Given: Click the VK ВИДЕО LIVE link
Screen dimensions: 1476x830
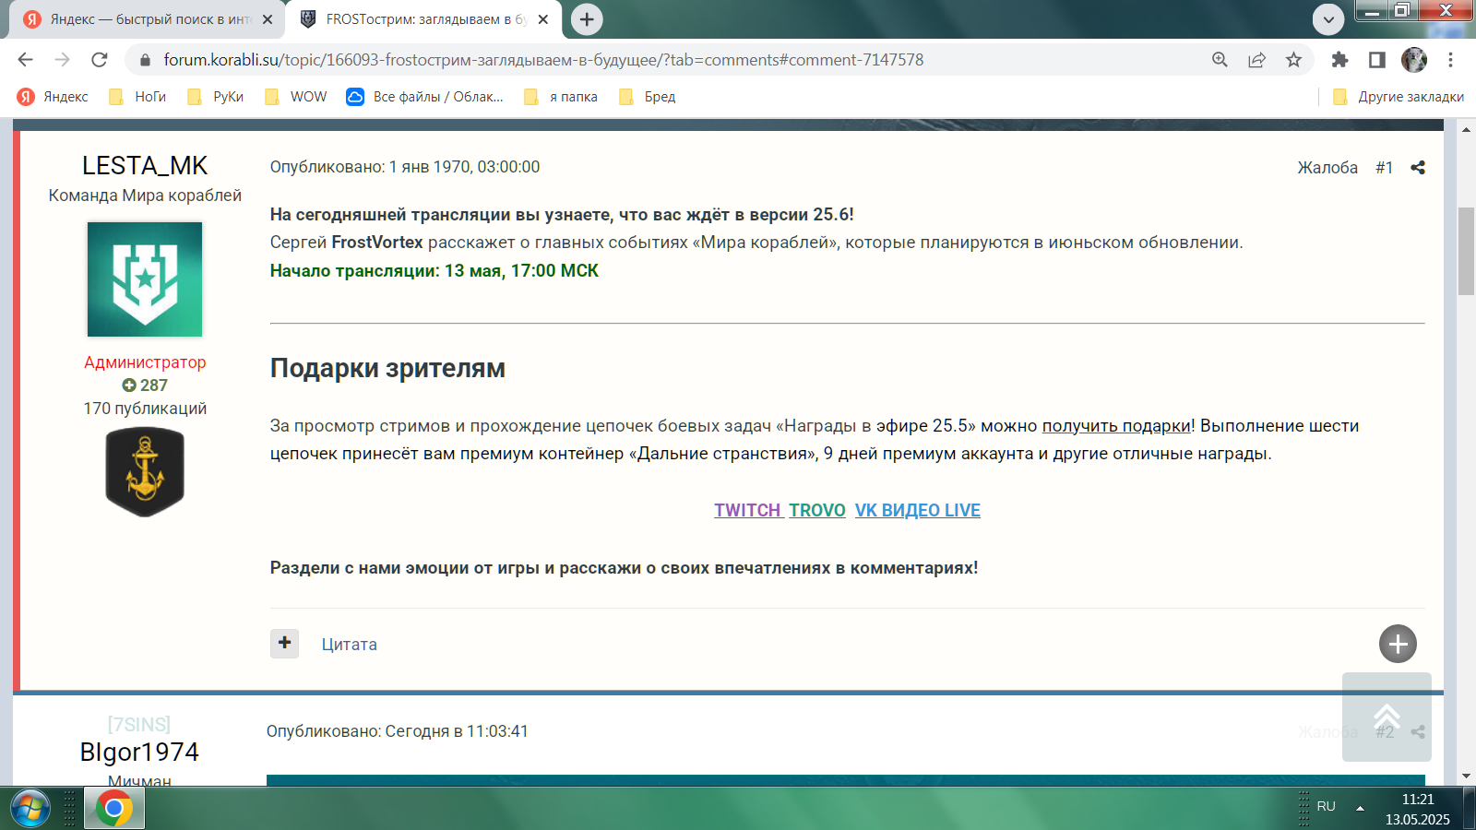Looking at the screenshot, I should pyautogui.click(x=917, y=510).
